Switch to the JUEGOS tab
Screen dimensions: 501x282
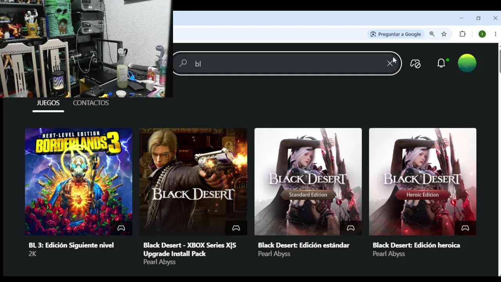point(48,103)
